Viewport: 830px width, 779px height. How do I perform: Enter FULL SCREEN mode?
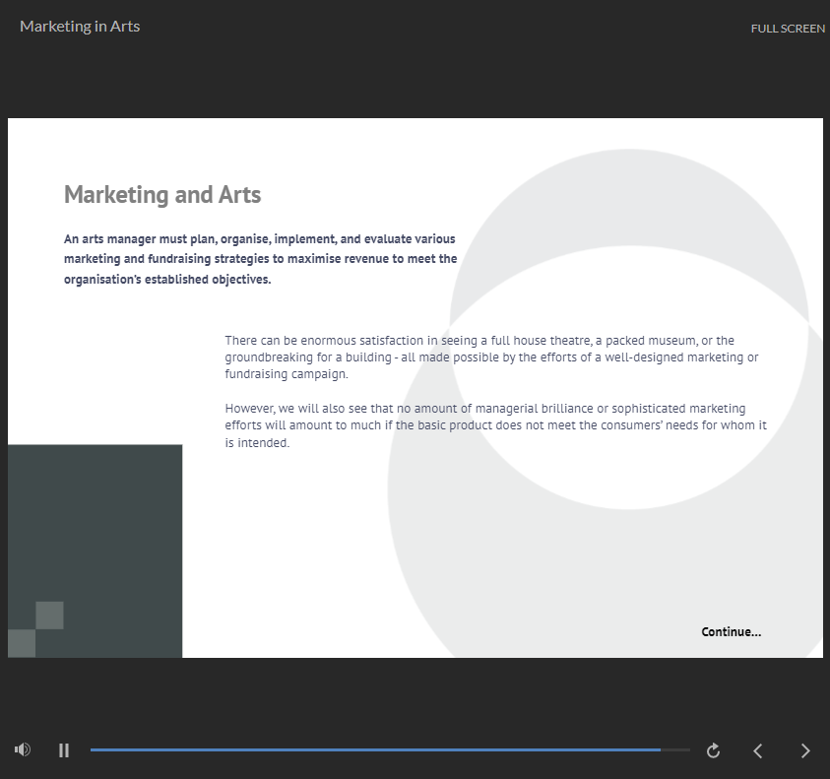(x=788, y=29)
